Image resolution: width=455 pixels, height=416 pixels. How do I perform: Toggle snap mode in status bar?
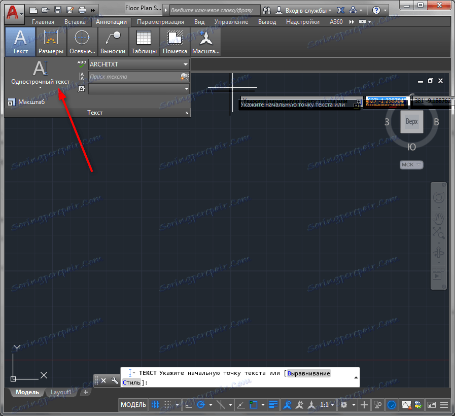coord(167,404)
